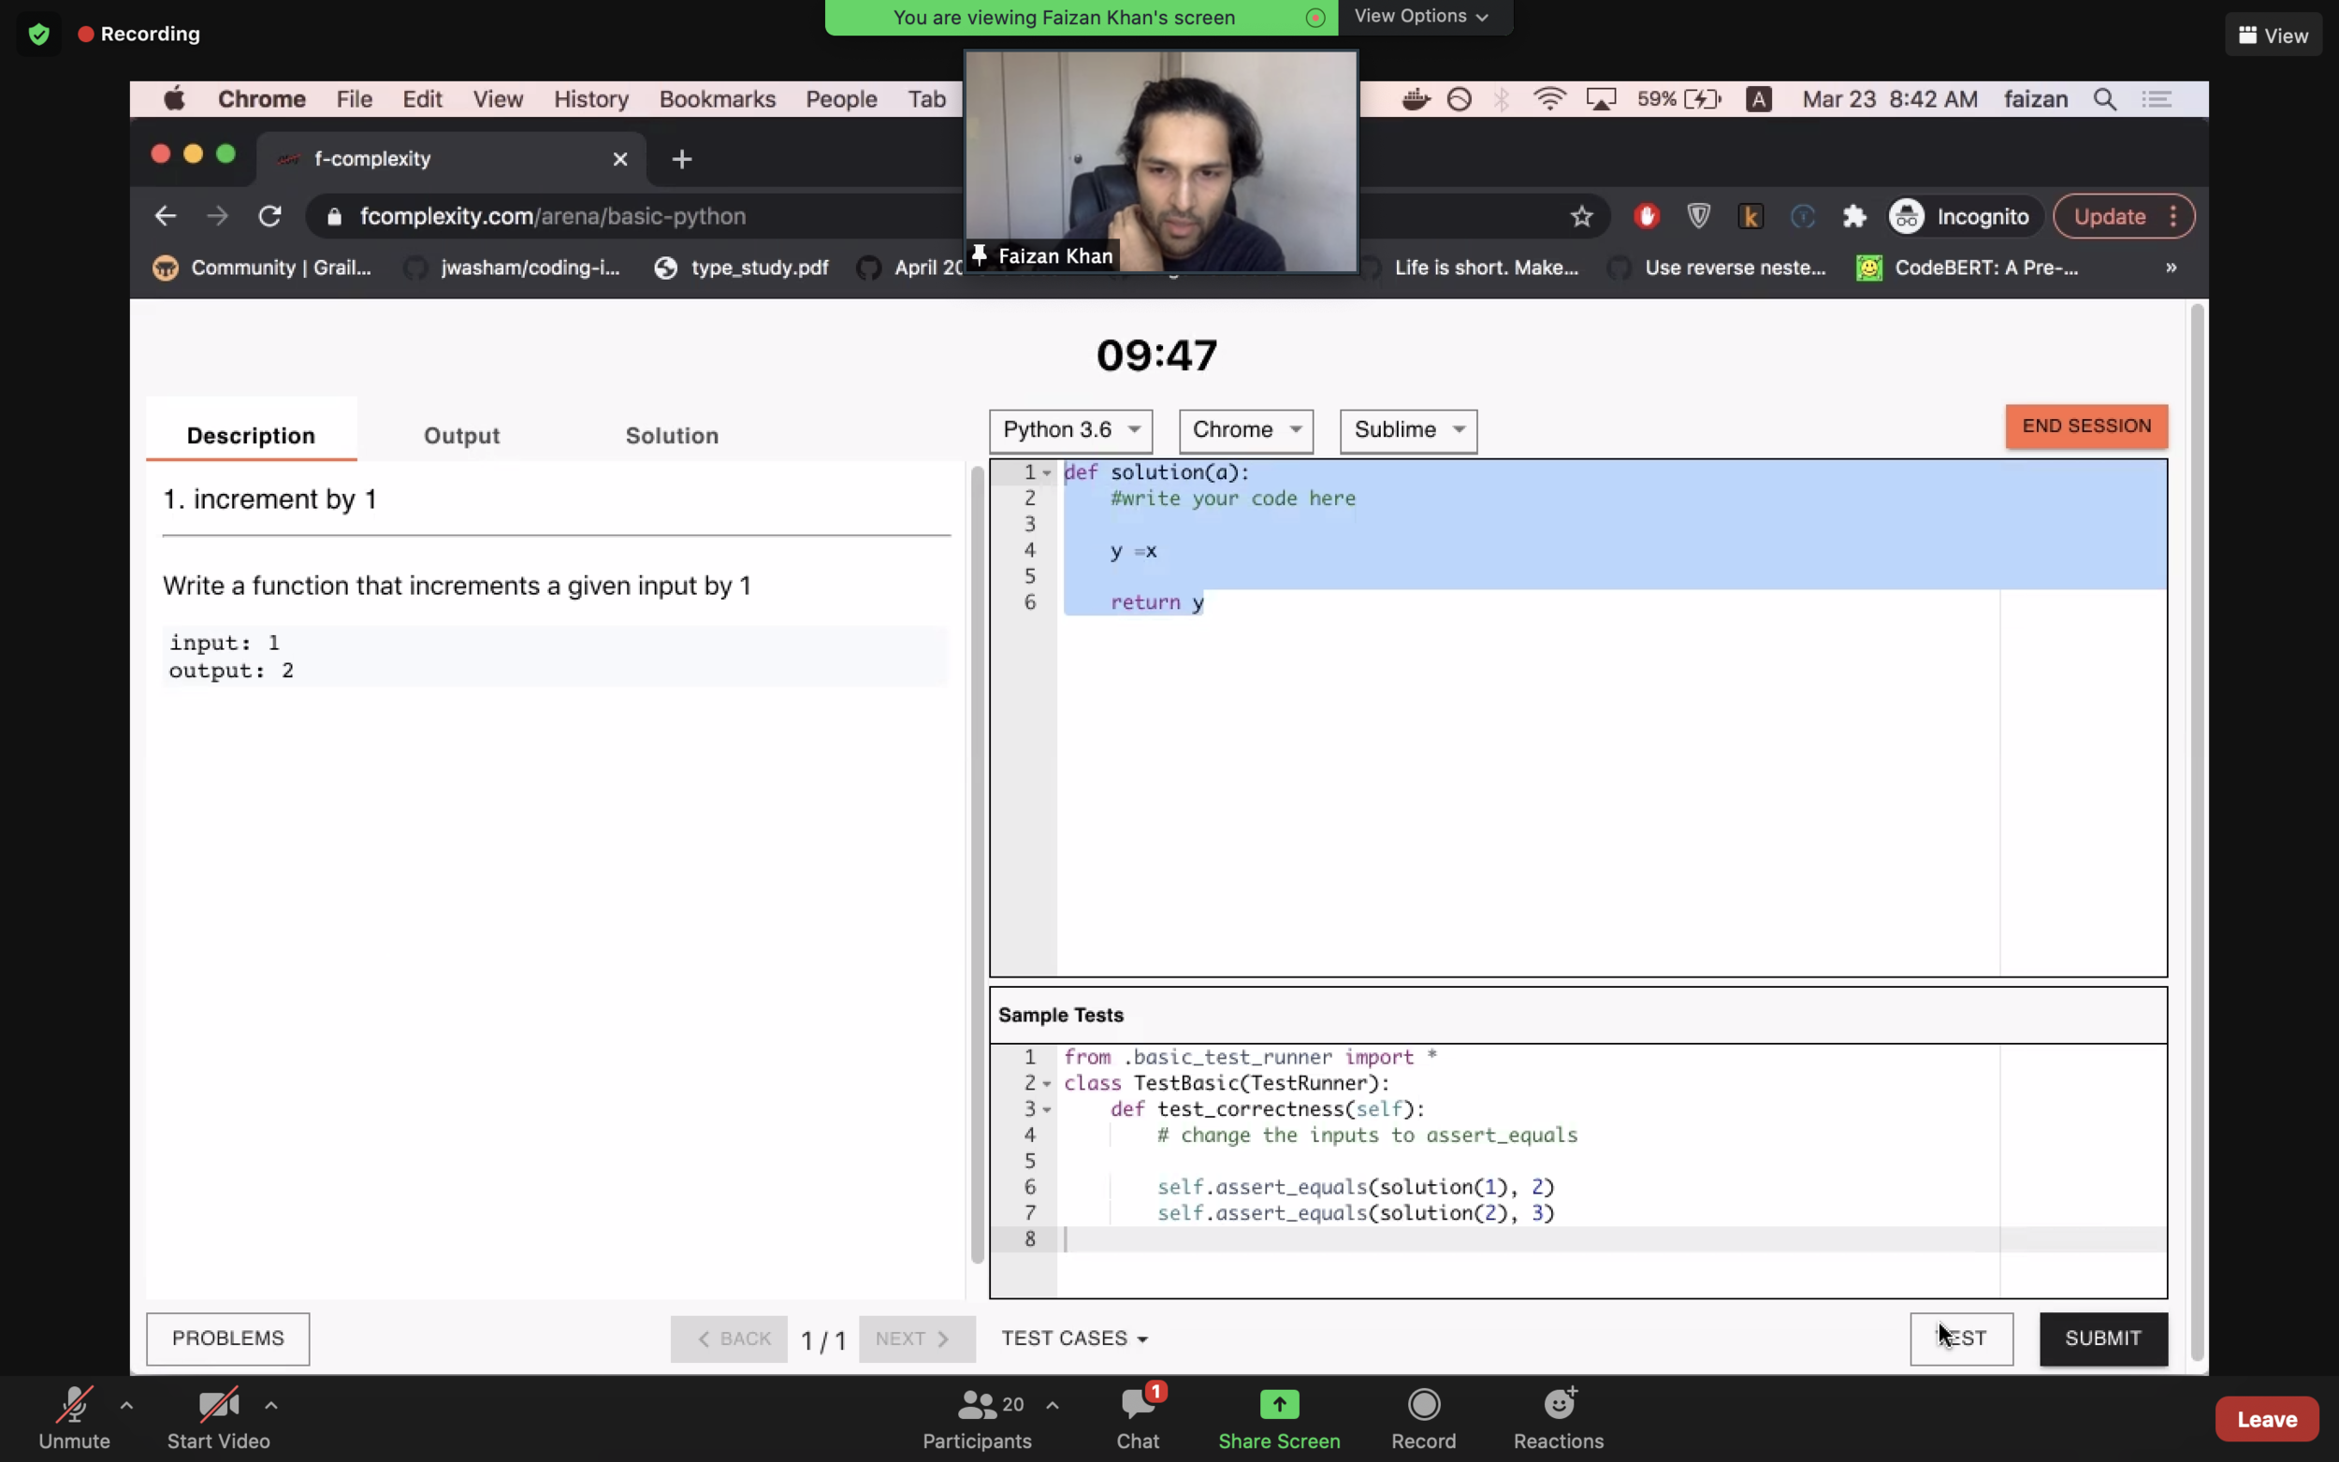This screenshot has width=2339, height=1462.
Task: Open the Sublime editor theme dropdown
Action: 1407,430
